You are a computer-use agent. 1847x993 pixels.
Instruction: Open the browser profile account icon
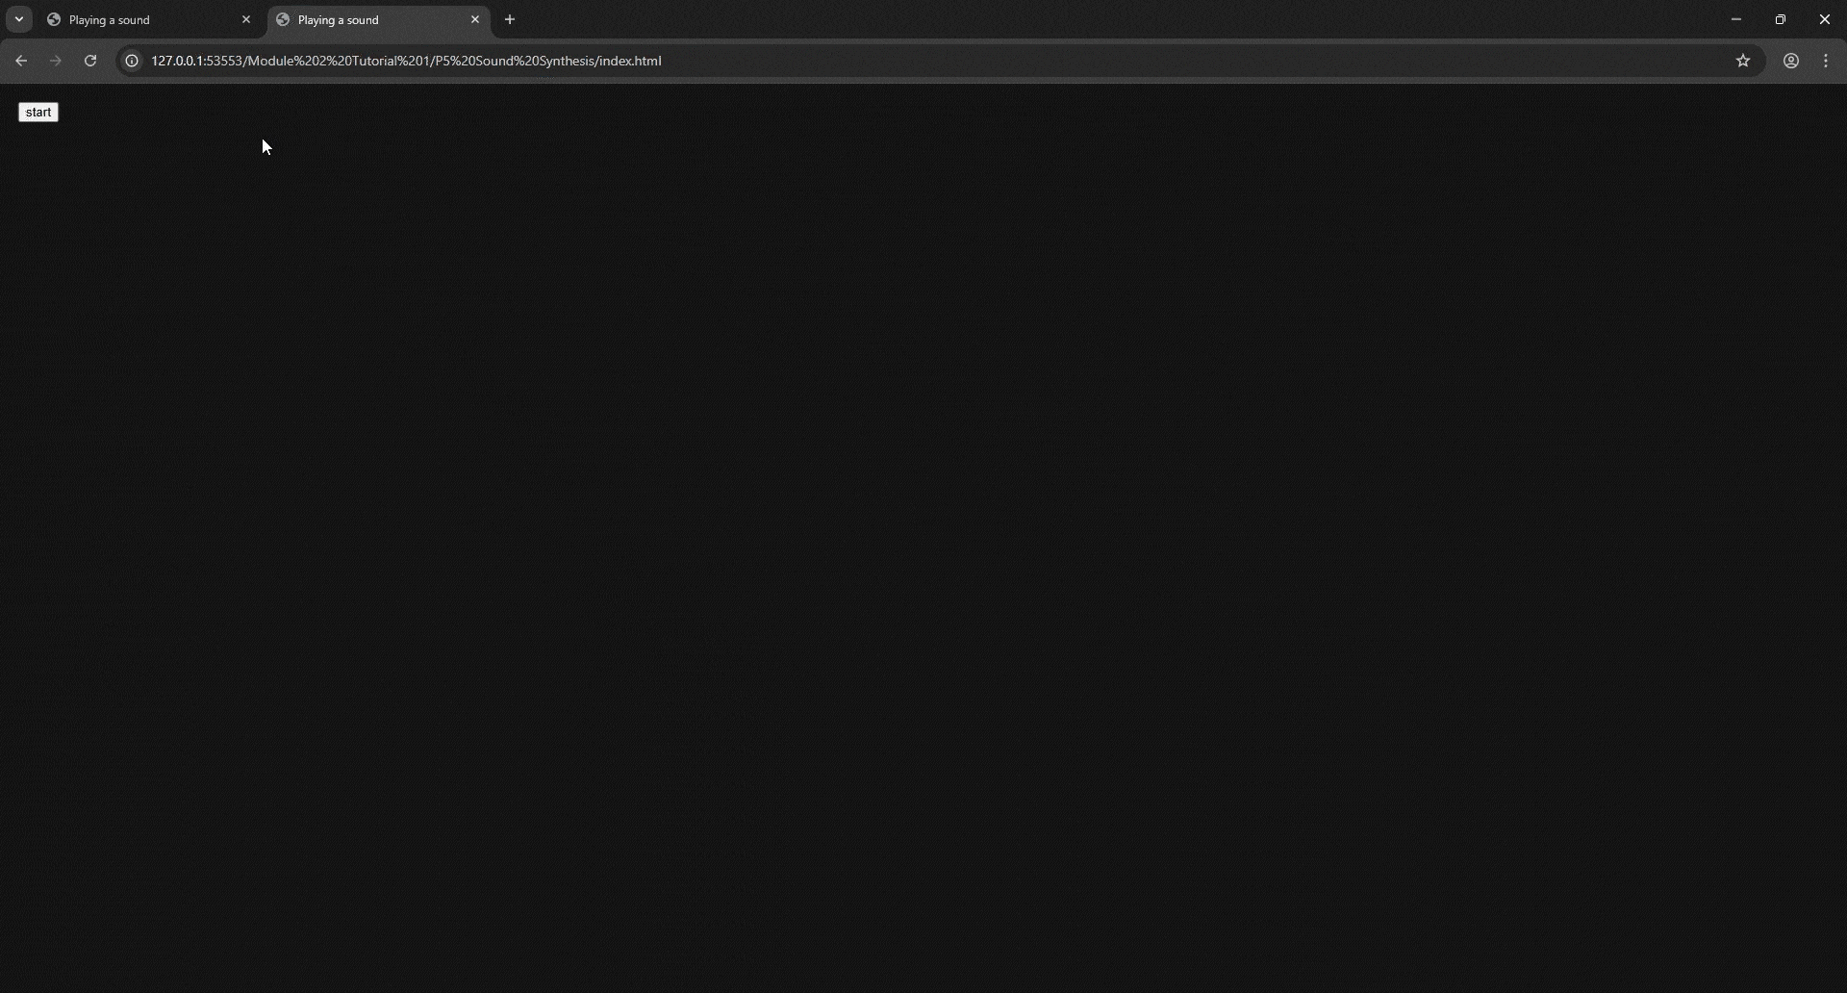[1790, 60]
